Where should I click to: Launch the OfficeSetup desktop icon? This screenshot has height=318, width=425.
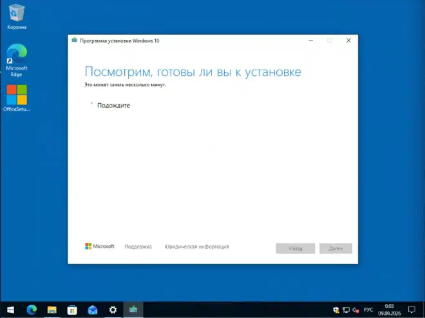17,98
